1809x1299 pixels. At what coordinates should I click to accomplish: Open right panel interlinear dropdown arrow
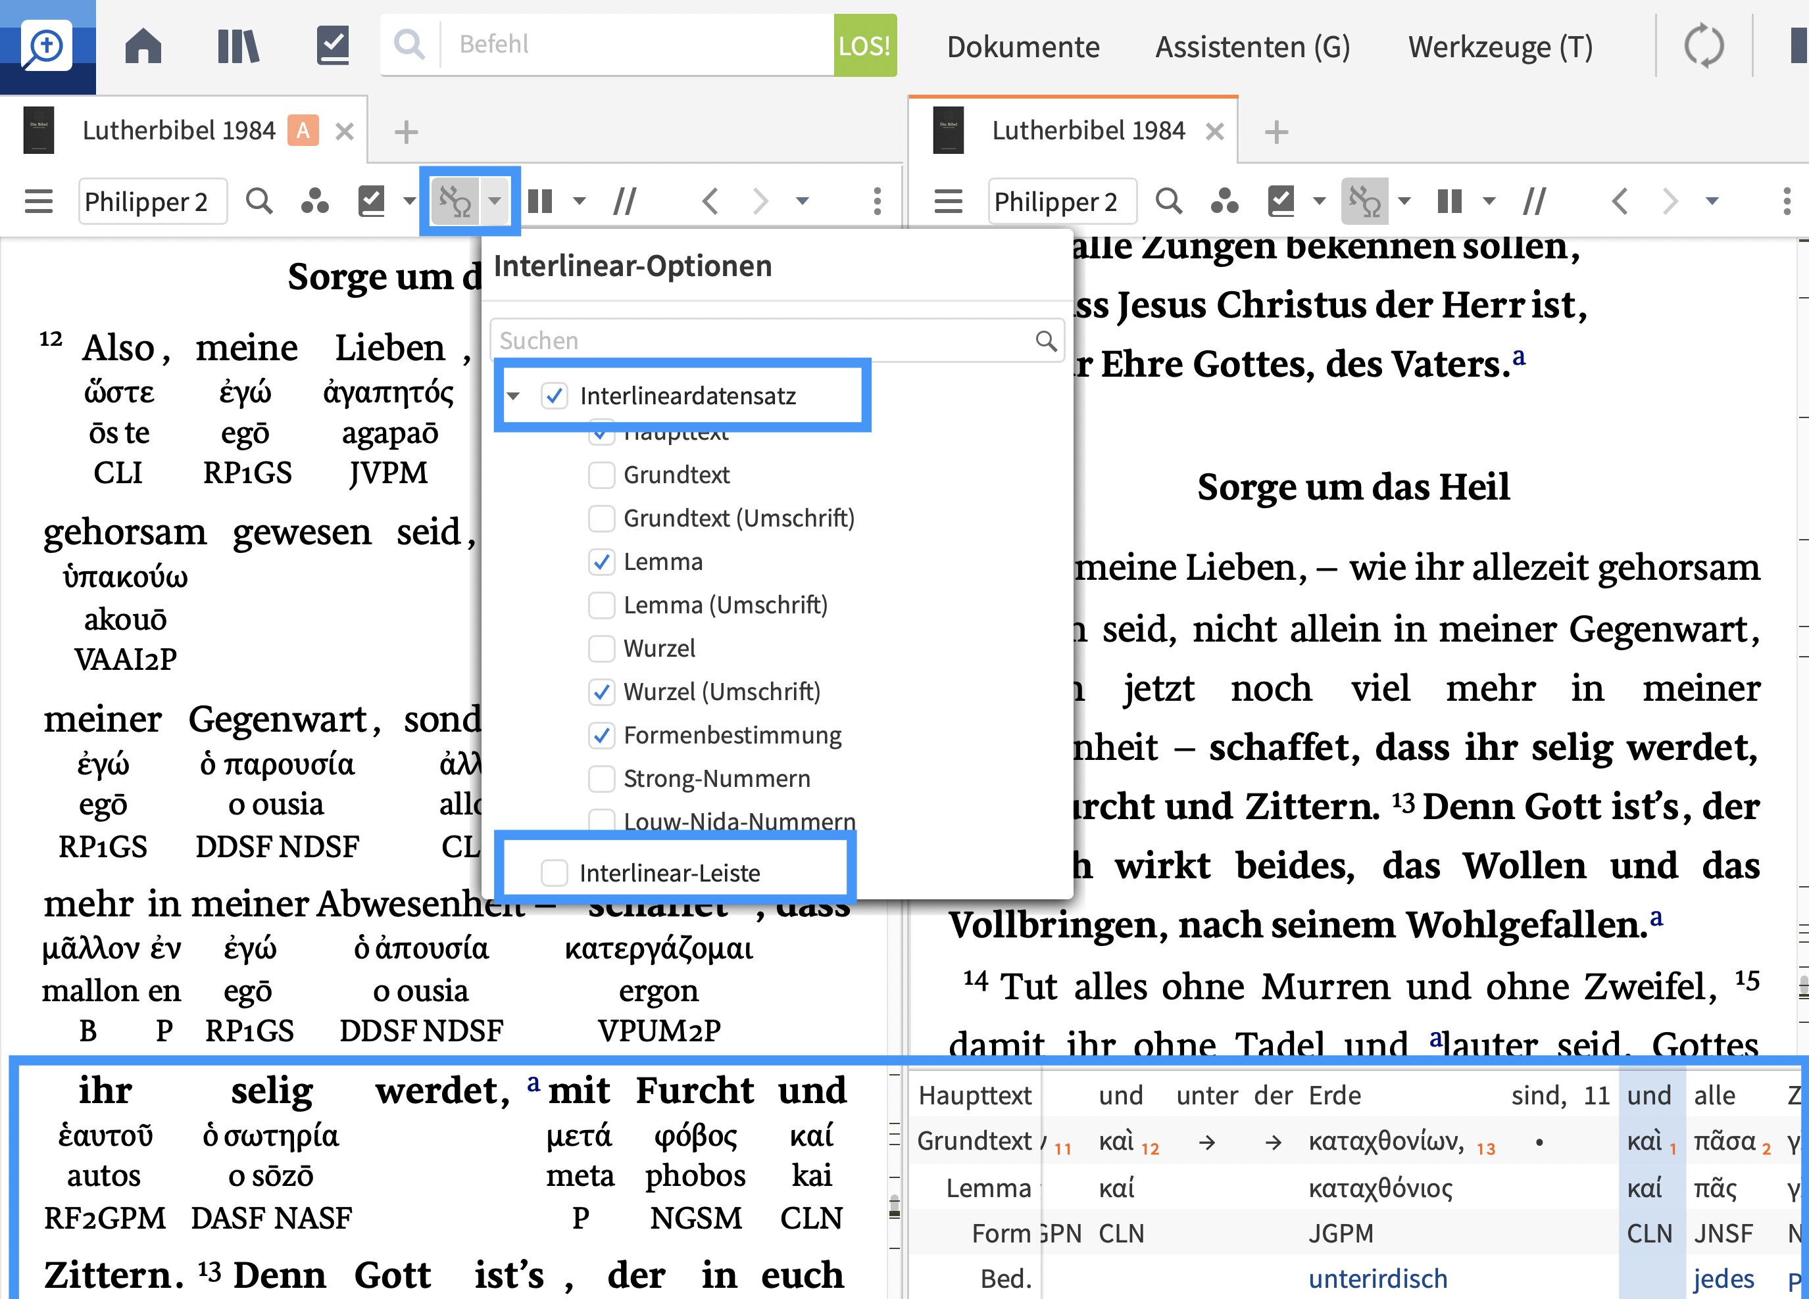1404,201
